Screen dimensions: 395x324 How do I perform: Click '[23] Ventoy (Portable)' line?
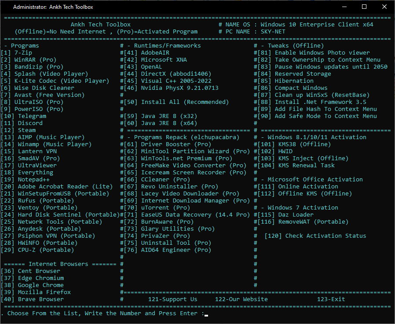coord(39,208)
